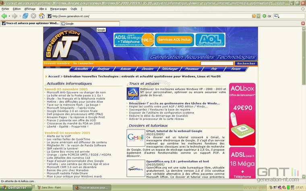Screen dimensions: 306x191
Task: Open the Affichage menu
Action: 30,9
